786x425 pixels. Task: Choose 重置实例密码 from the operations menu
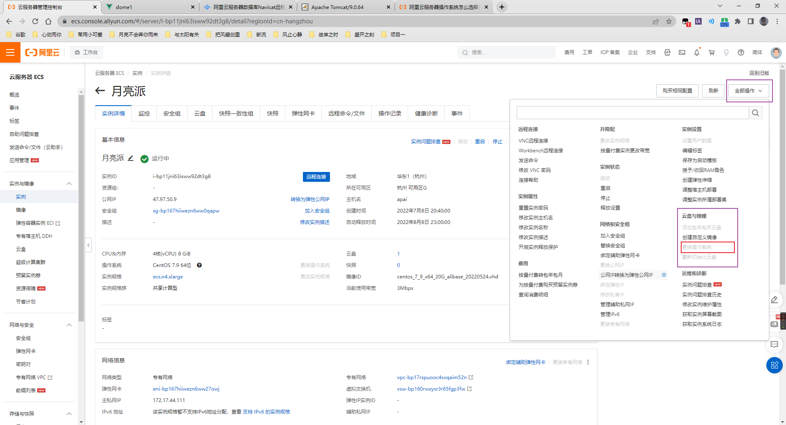[x=533, y=208]
